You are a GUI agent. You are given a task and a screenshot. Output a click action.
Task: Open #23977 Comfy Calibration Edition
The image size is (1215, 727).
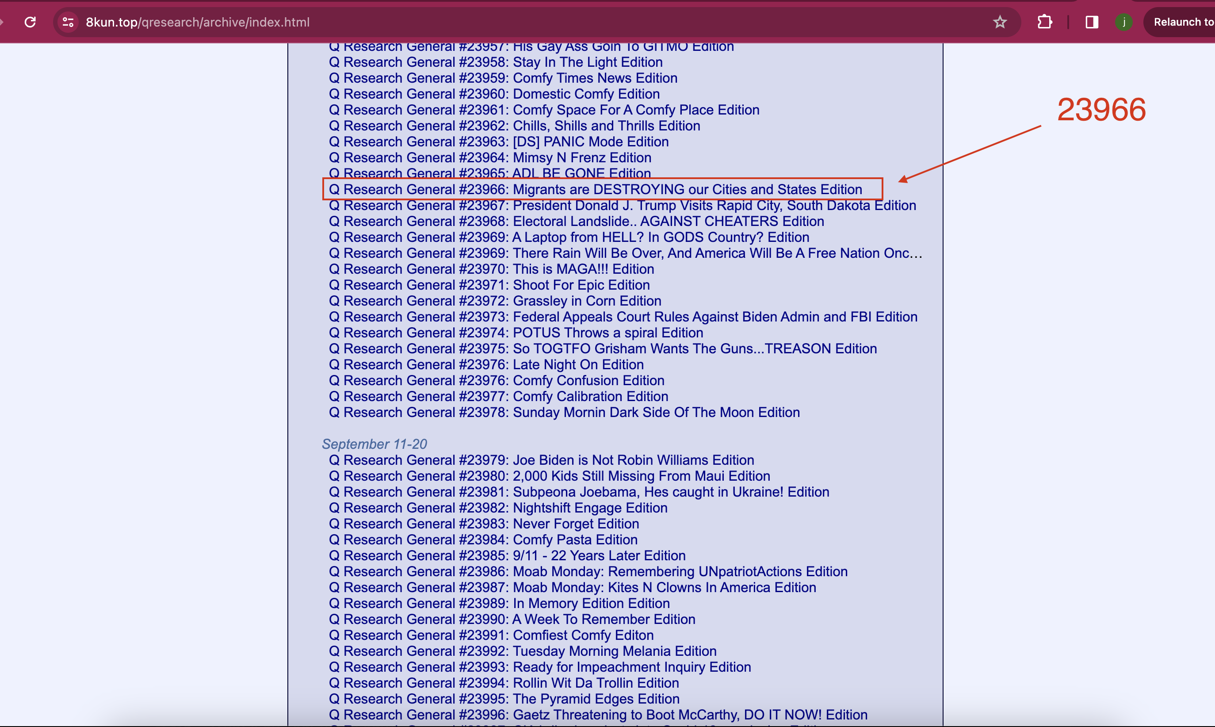[499, 396]
